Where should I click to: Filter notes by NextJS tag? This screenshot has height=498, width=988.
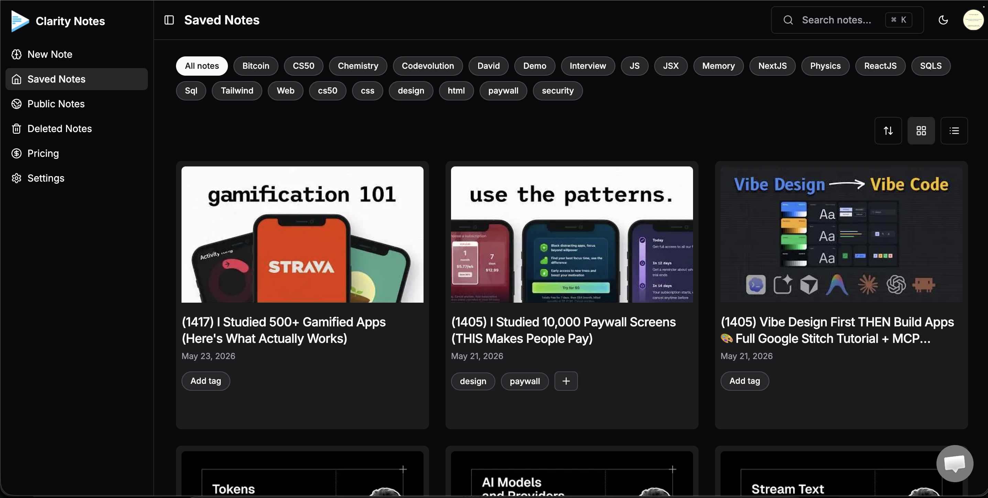(x=772, y=66)
